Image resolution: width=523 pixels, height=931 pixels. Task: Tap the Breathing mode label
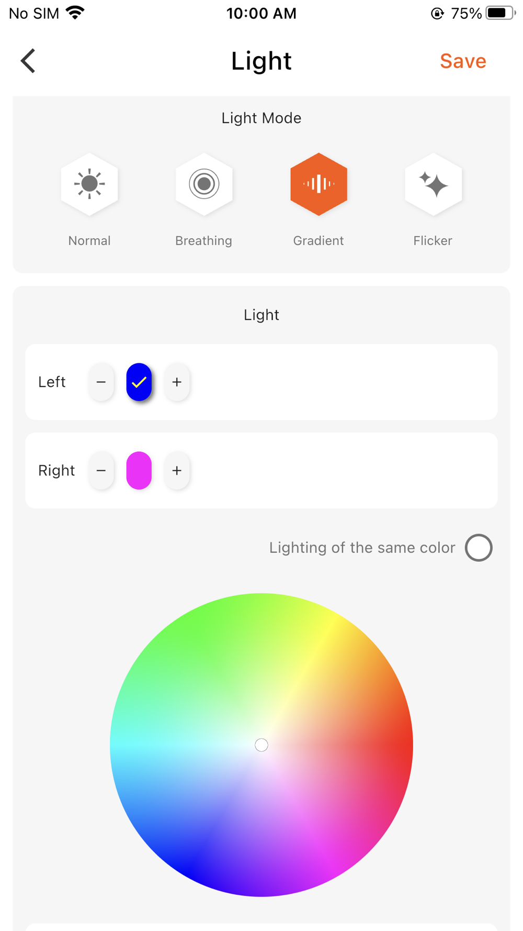point(203,240)
